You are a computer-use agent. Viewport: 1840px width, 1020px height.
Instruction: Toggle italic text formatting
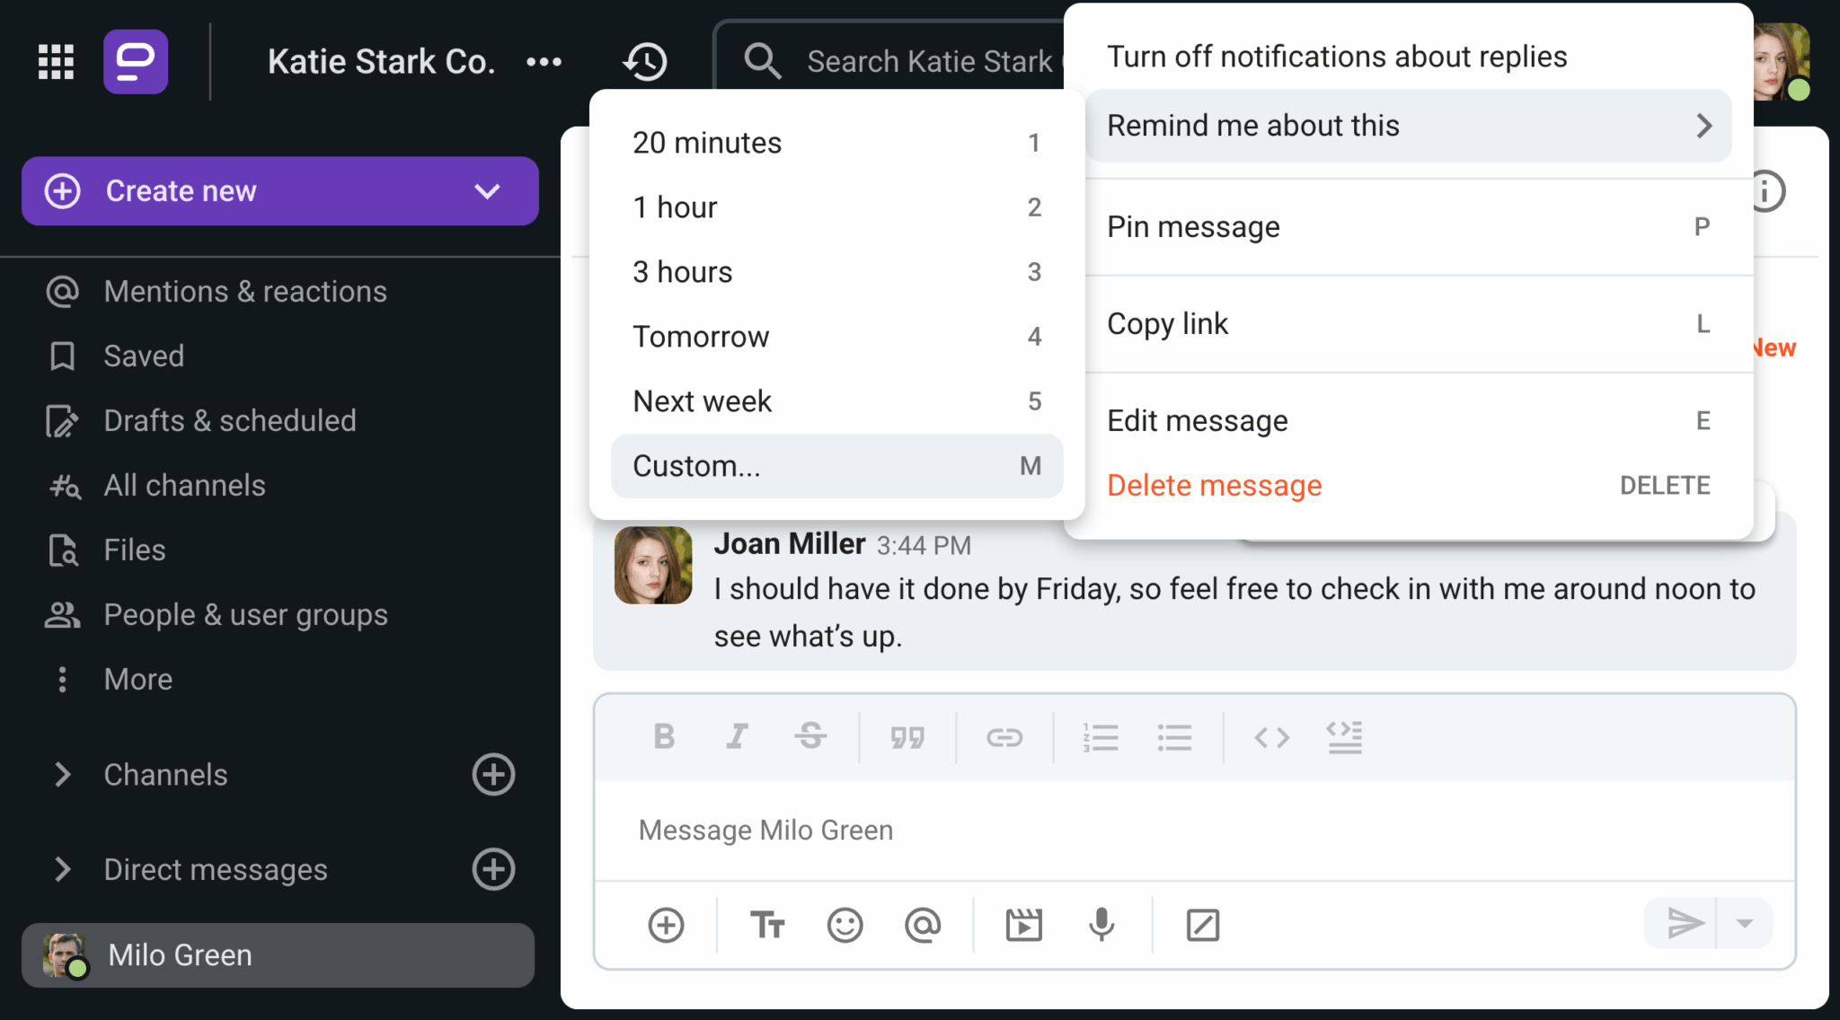737,737
